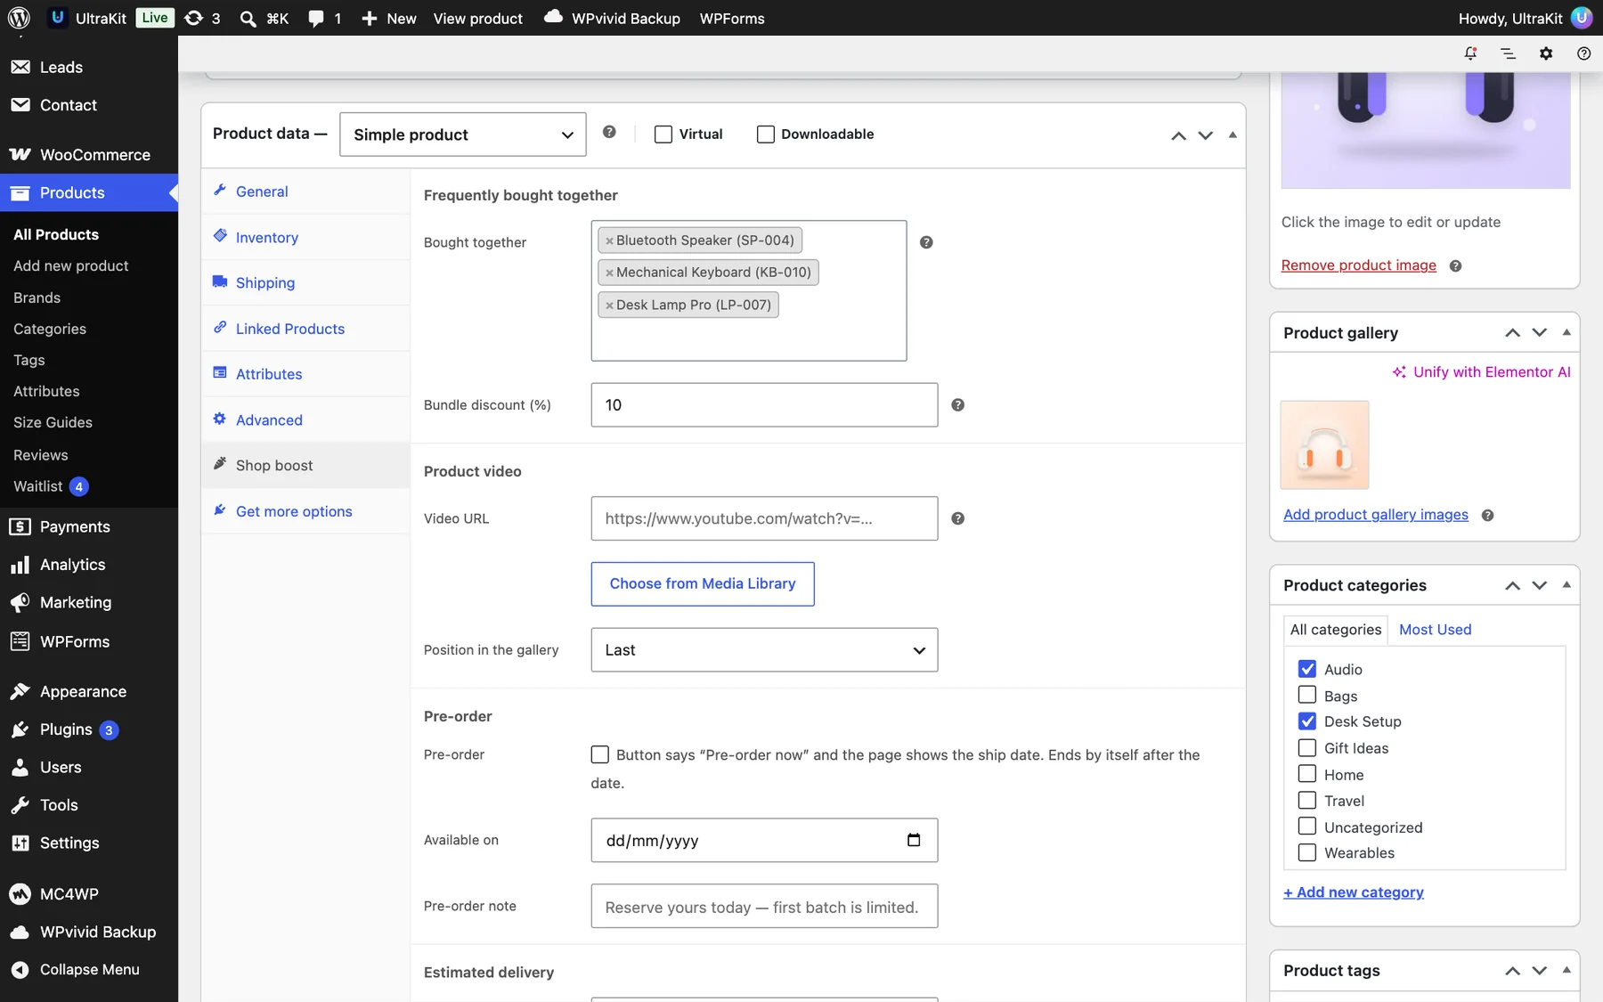Click help icon in the top toolbar
This screenshot has width=1603, height=1002.
coord(1583,53)
